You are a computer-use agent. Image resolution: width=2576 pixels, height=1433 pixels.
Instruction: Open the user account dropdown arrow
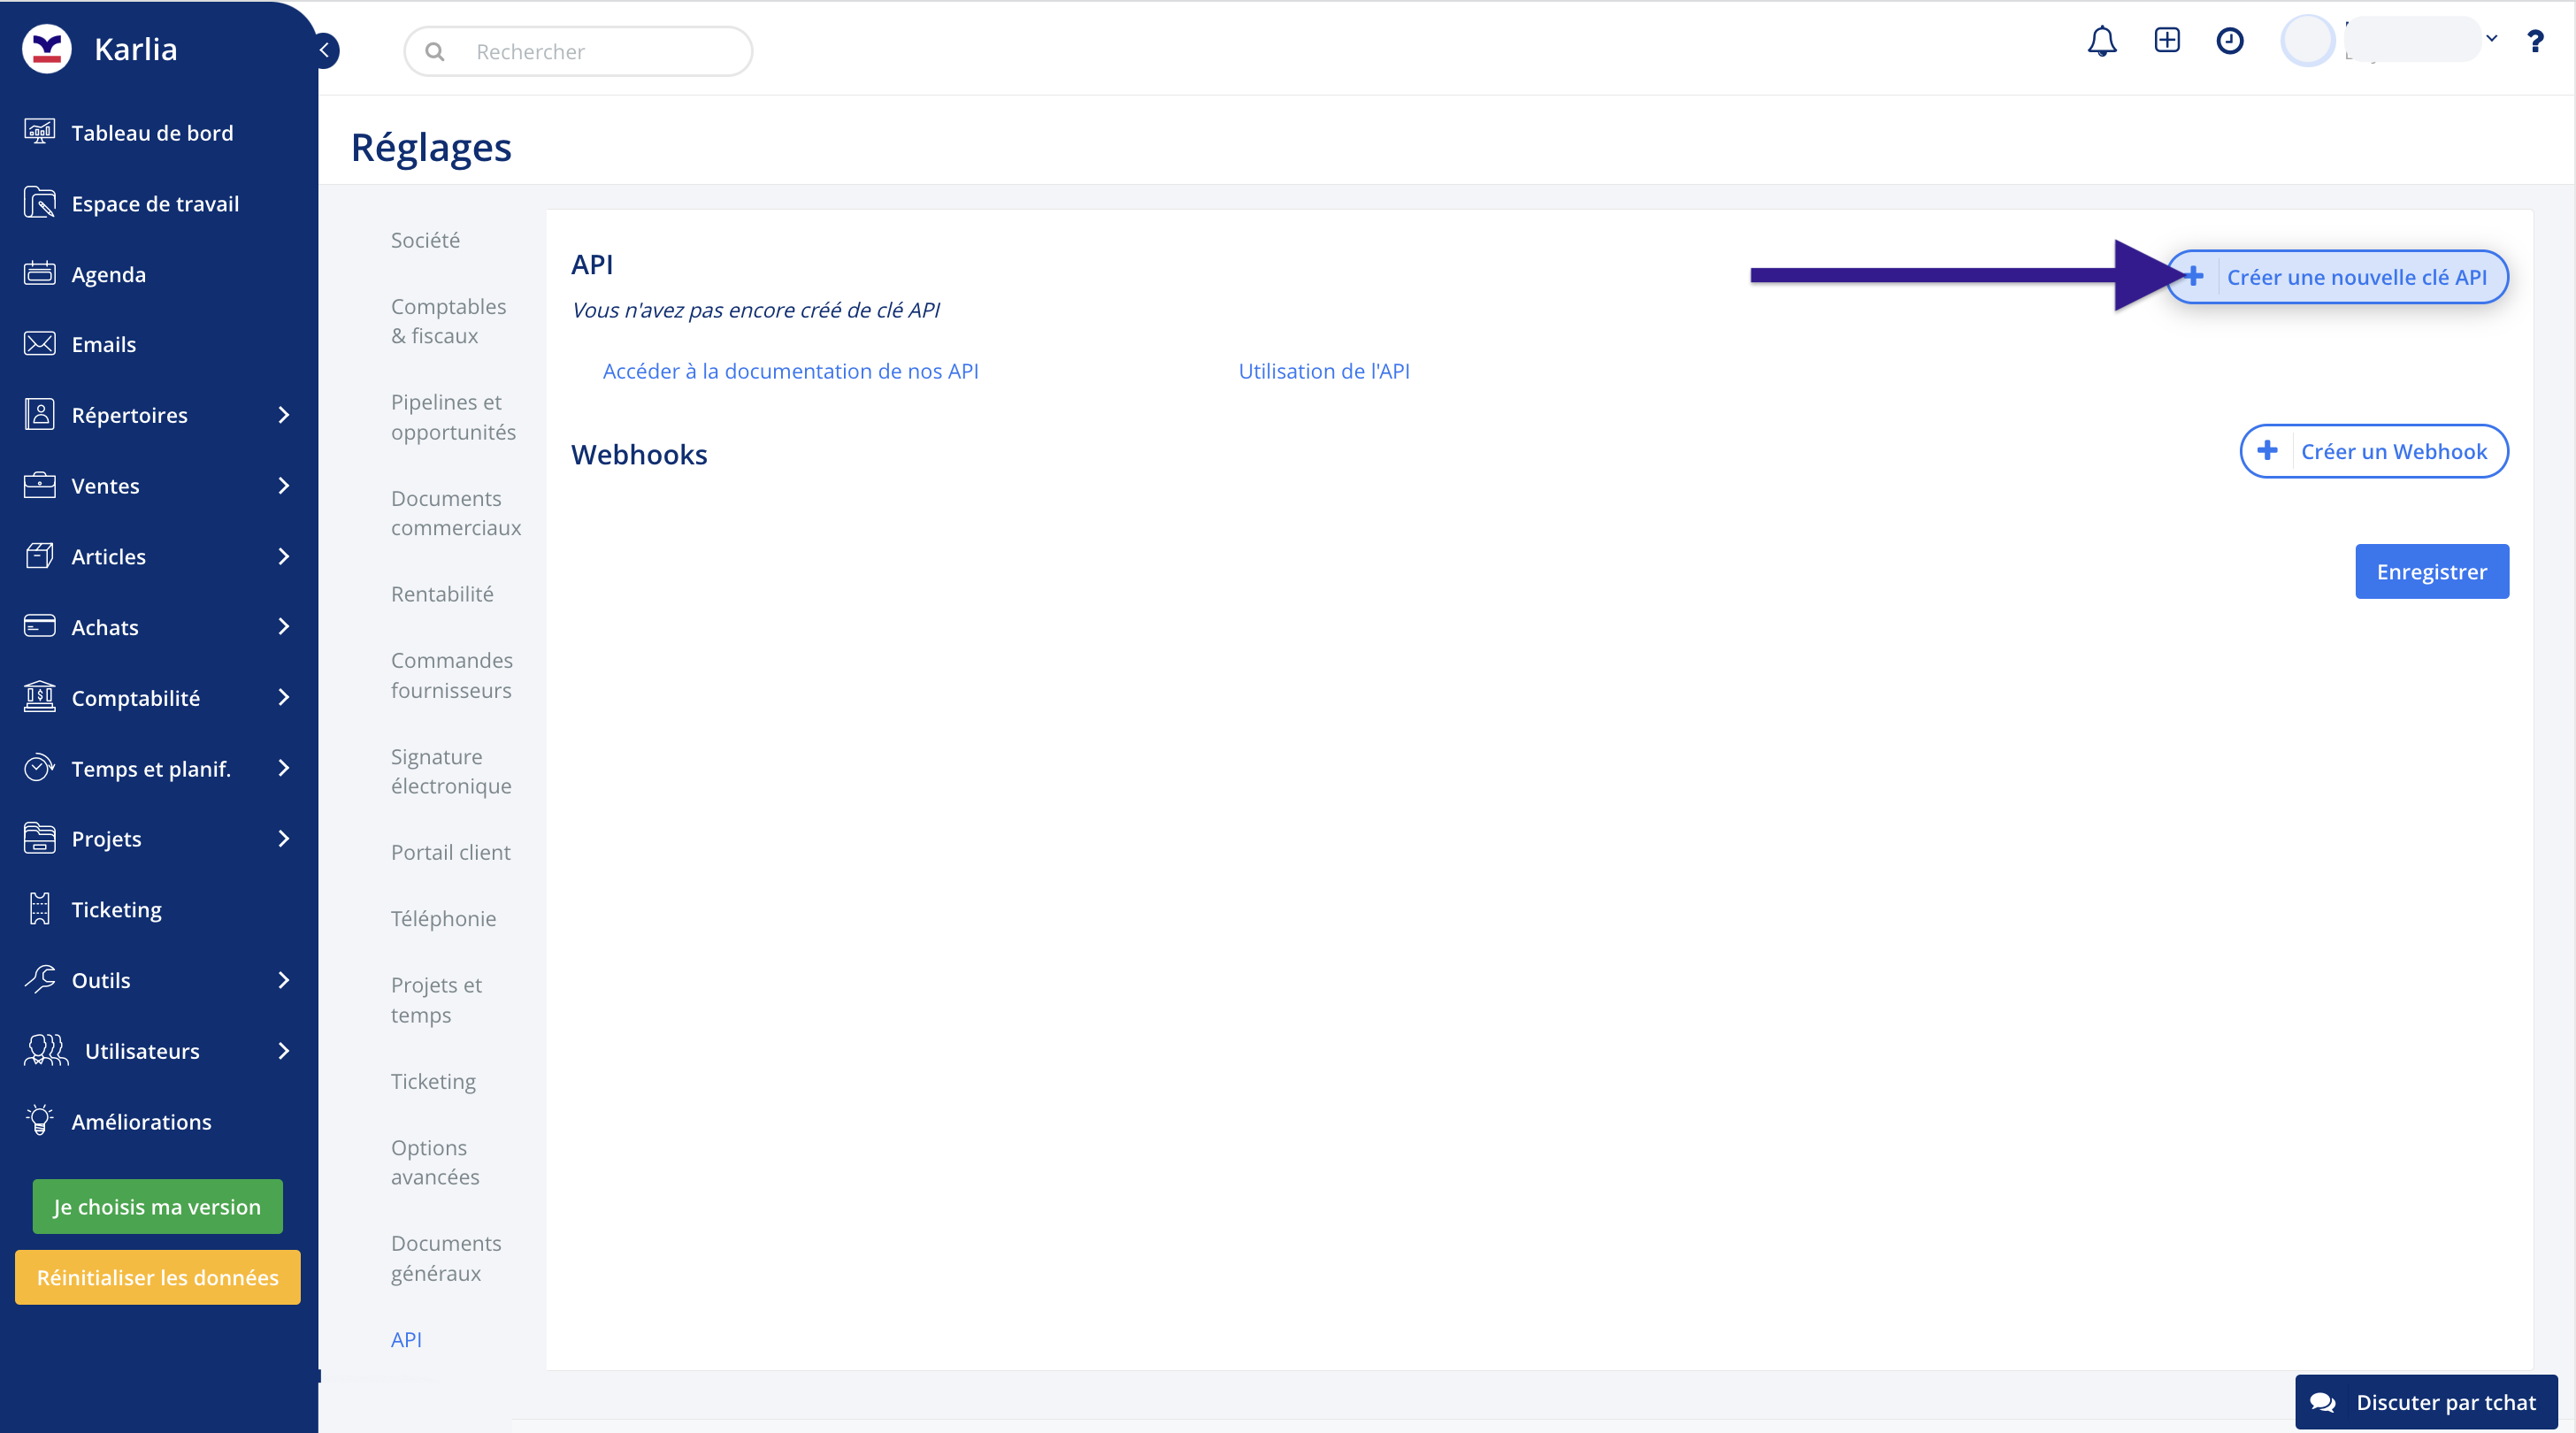2491,39
